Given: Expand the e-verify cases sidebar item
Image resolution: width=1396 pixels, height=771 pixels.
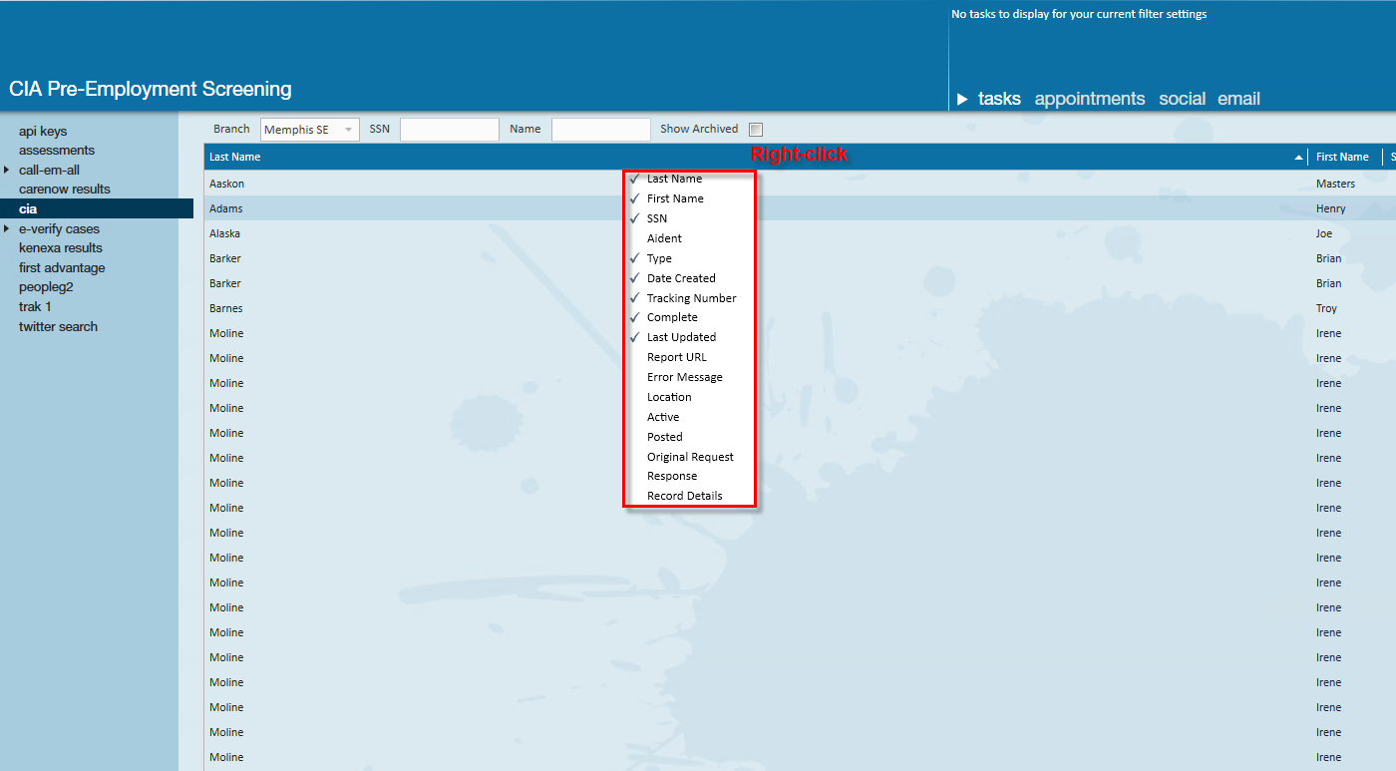Looking at the screenshot, I should tap(6, 228).
